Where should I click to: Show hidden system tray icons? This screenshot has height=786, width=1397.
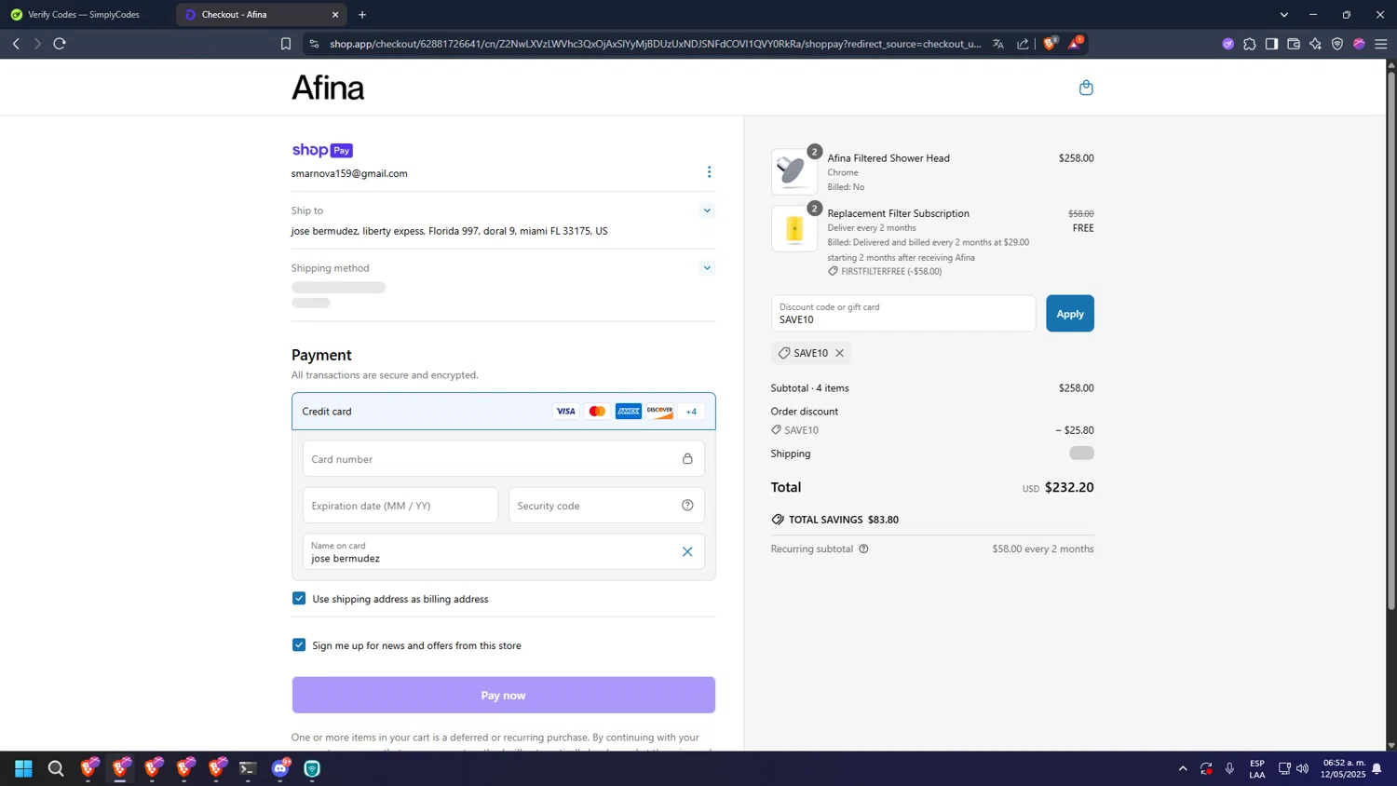(x=1183, y=769)
